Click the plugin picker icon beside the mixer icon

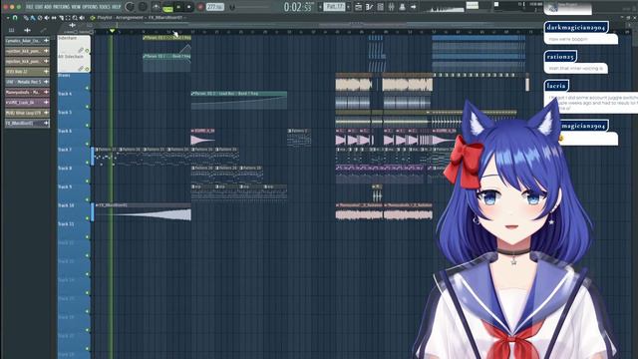pyautogui.click(x=402, y=7)
